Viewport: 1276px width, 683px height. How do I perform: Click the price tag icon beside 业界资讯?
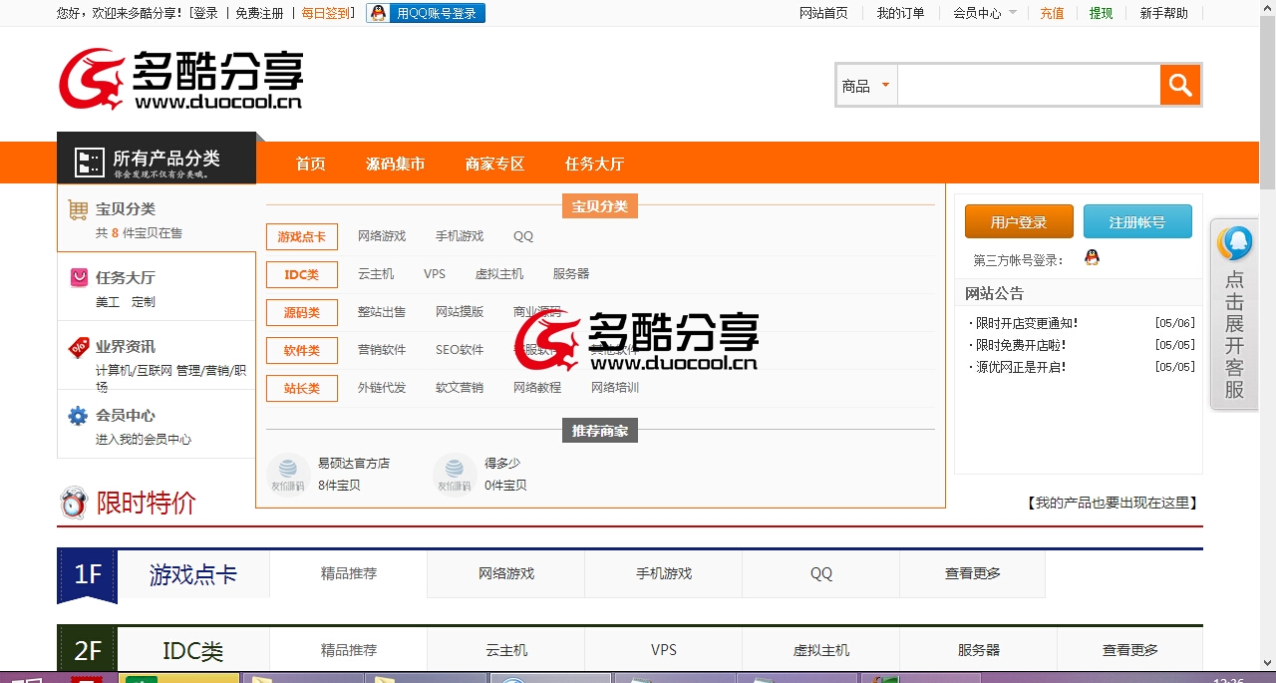coord(78,347)
